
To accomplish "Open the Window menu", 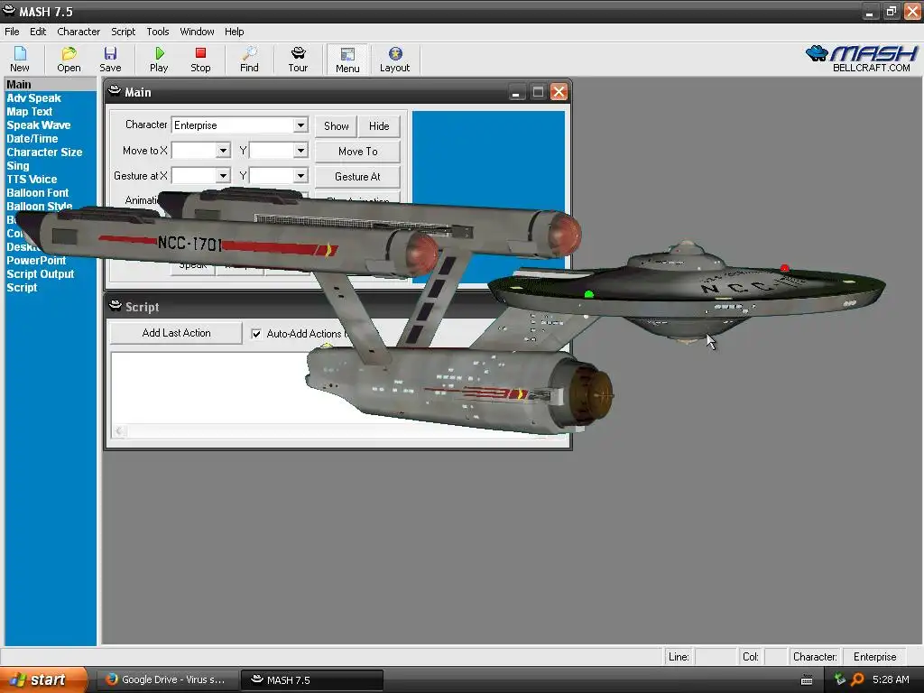I will point(197,32).
